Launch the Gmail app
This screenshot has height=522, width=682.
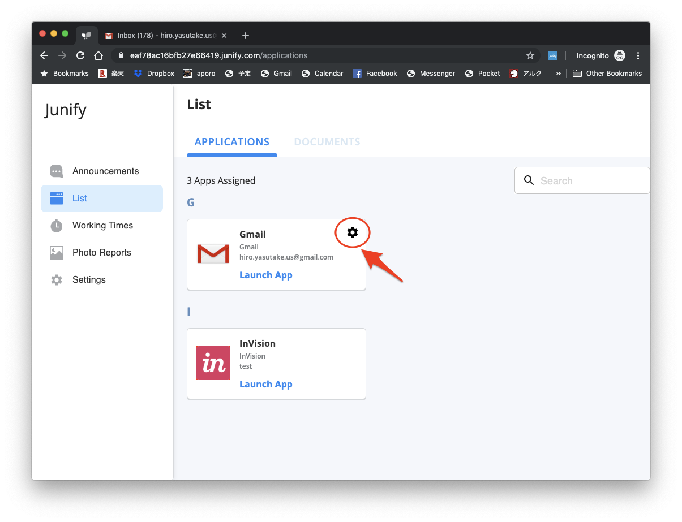(x=266, y=275)
